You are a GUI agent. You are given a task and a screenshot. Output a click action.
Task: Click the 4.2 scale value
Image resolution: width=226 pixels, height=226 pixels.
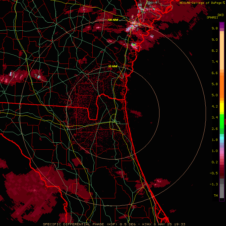tap(215, 106)
